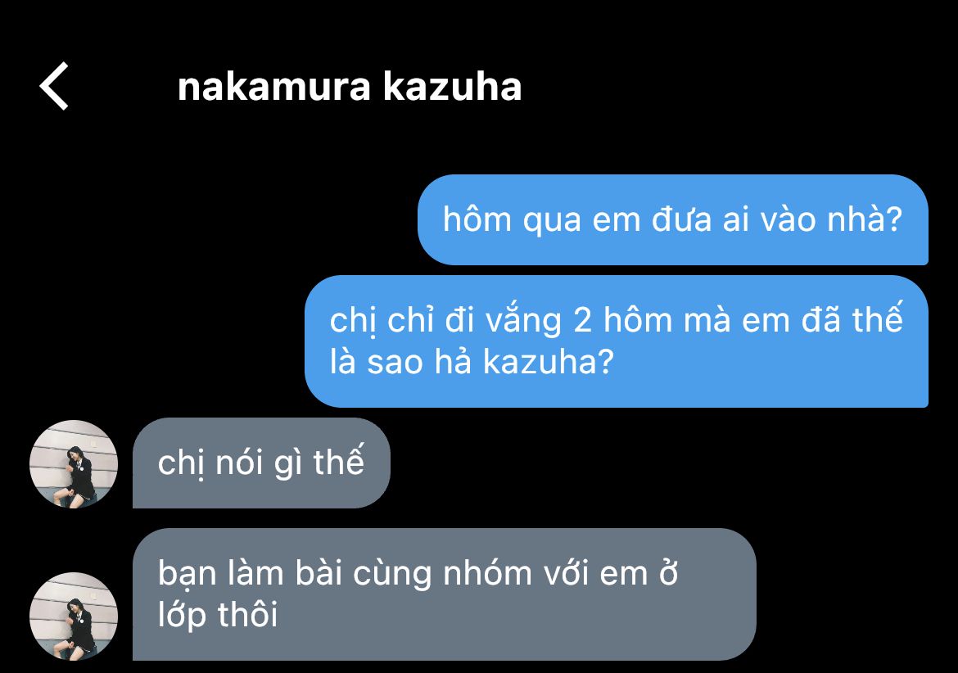The height and width of the screenshot is (673, 958).
Task: Select the "hôm qua em đưa ai vào nhà?" bubble
Action: [673, 220]
